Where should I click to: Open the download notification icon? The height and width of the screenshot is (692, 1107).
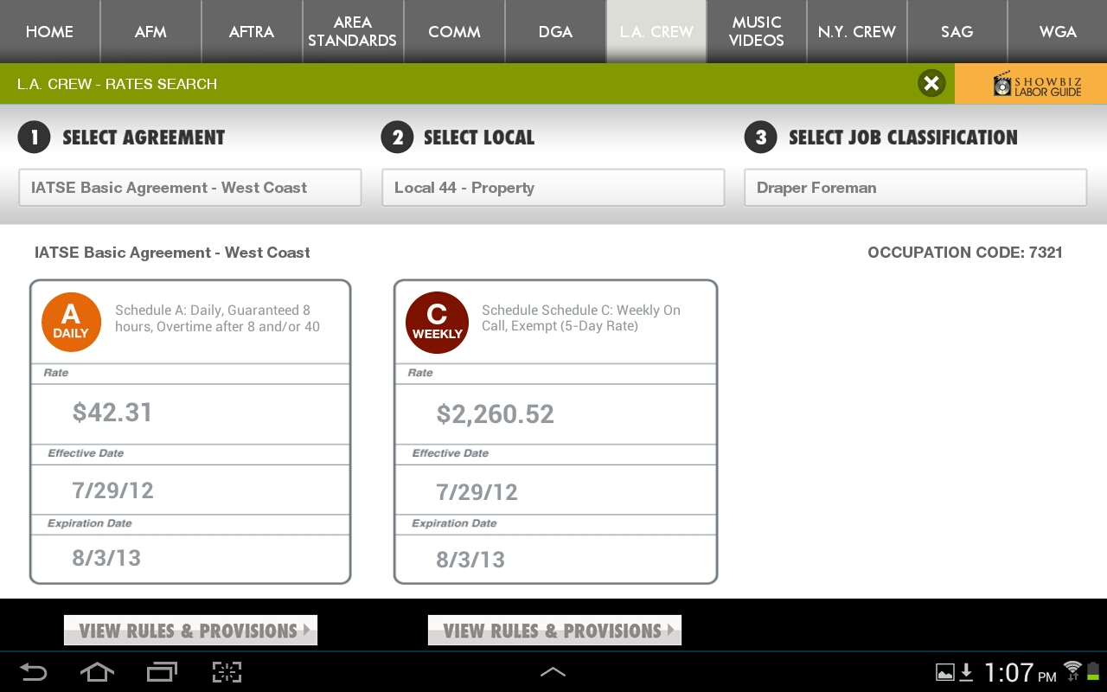967,672
